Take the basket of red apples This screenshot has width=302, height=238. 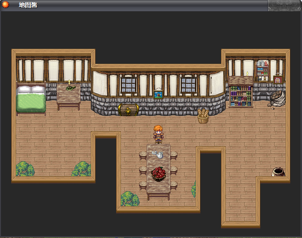pyautogui.click(x=158, y=174)
